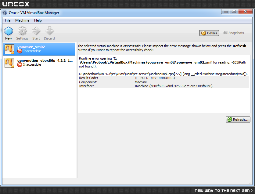Image resolution: width=255 pixels, height=194 pixels.
Task: Click the MachineImpl.cpp[727] source line text
Action: click(163, 74)
